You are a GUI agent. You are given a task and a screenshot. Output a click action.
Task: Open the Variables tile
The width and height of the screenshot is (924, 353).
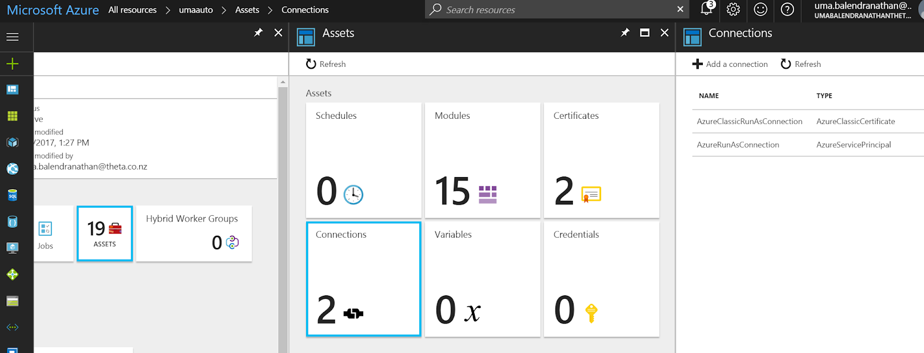(x=483, y=279)
